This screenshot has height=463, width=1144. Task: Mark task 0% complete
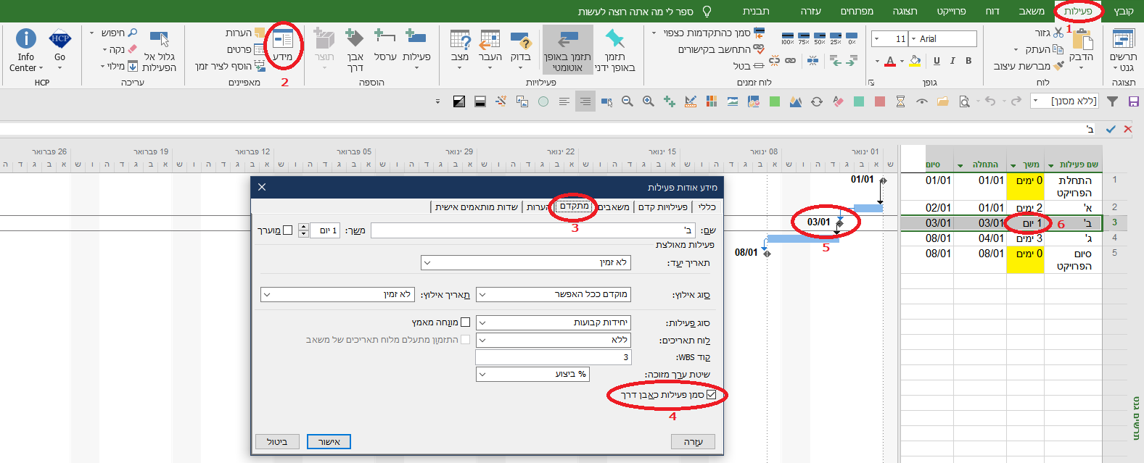pos(852,38)
